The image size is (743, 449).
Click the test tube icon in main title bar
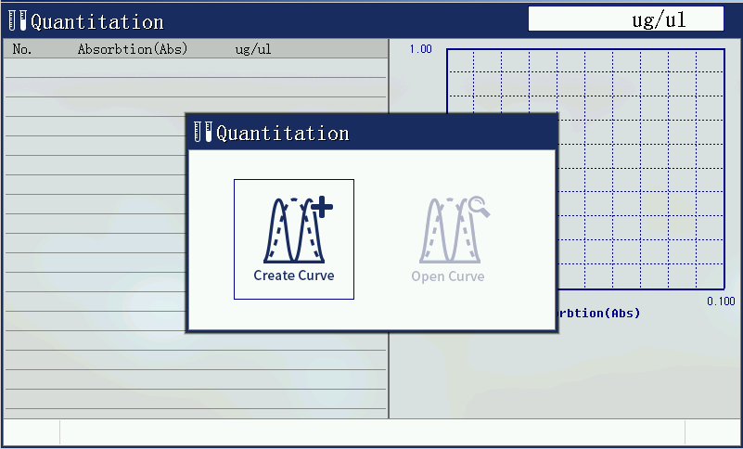click(x=18, y=21)
